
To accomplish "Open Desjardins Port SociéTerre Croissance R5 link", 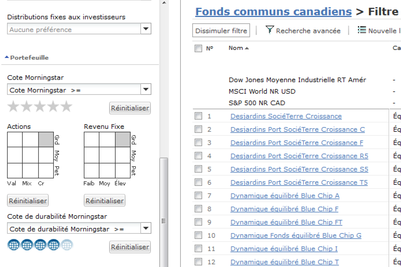I will click(299, 156).
